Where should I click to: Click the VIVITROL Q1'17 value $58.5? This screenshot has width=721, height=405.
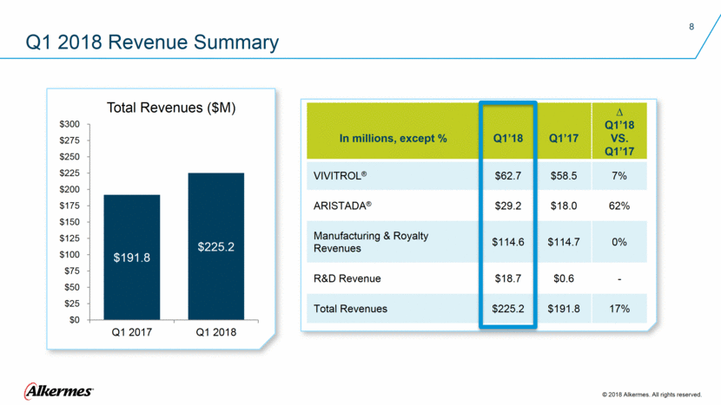coord(564,175)
